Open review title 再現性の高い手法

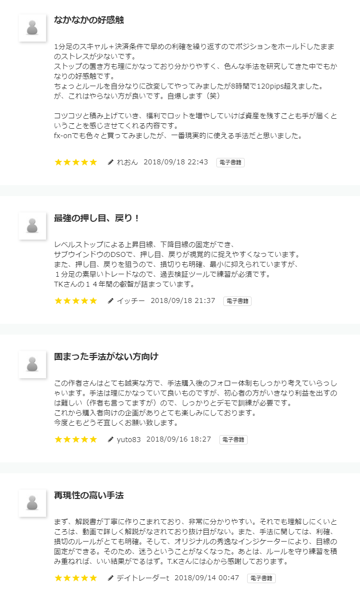[x=89, y=495]
